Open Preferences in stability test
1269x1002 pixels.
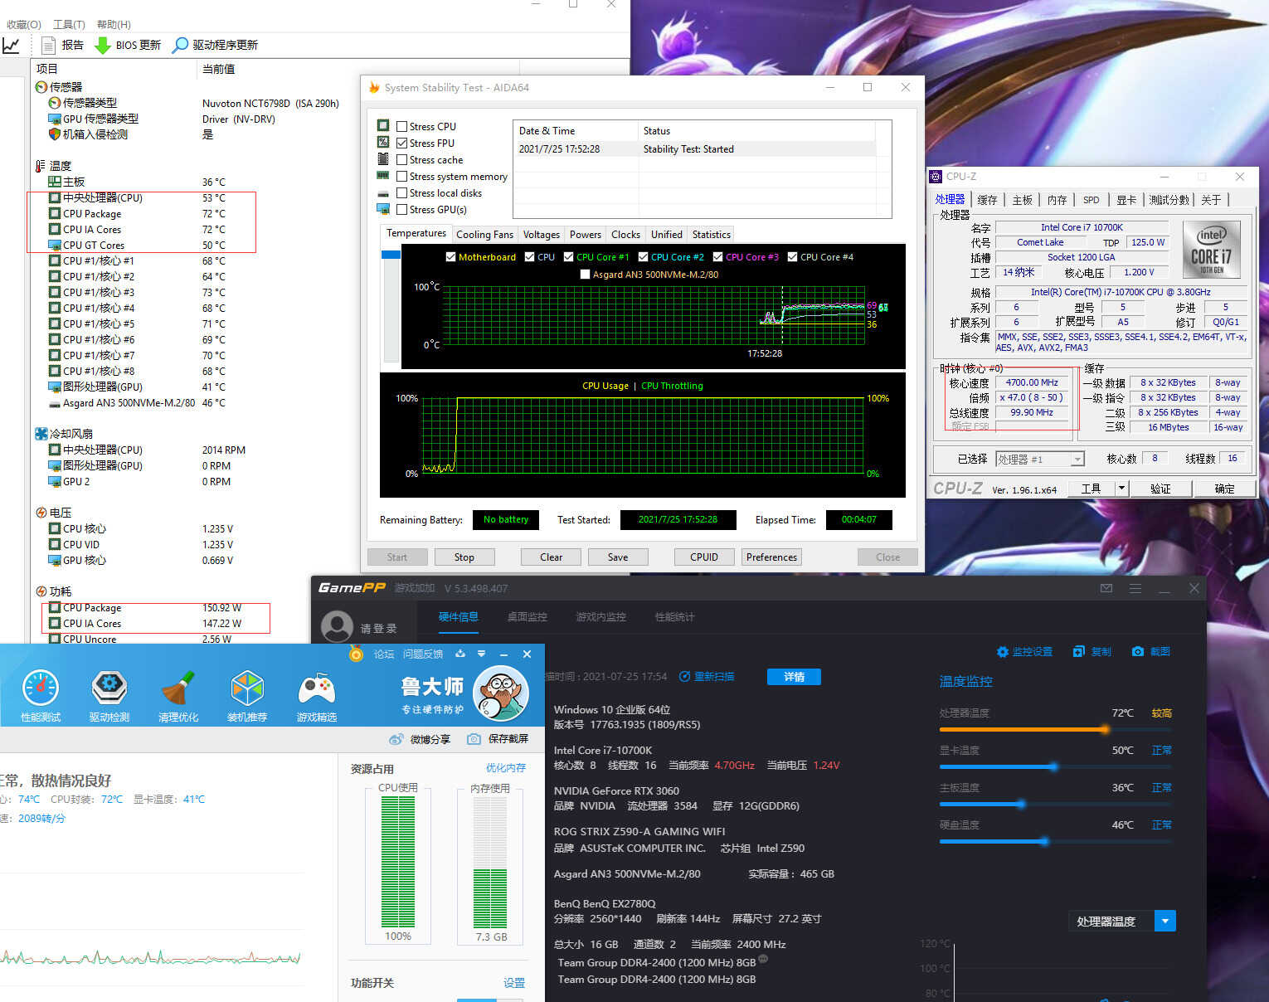tap(771, 557)
